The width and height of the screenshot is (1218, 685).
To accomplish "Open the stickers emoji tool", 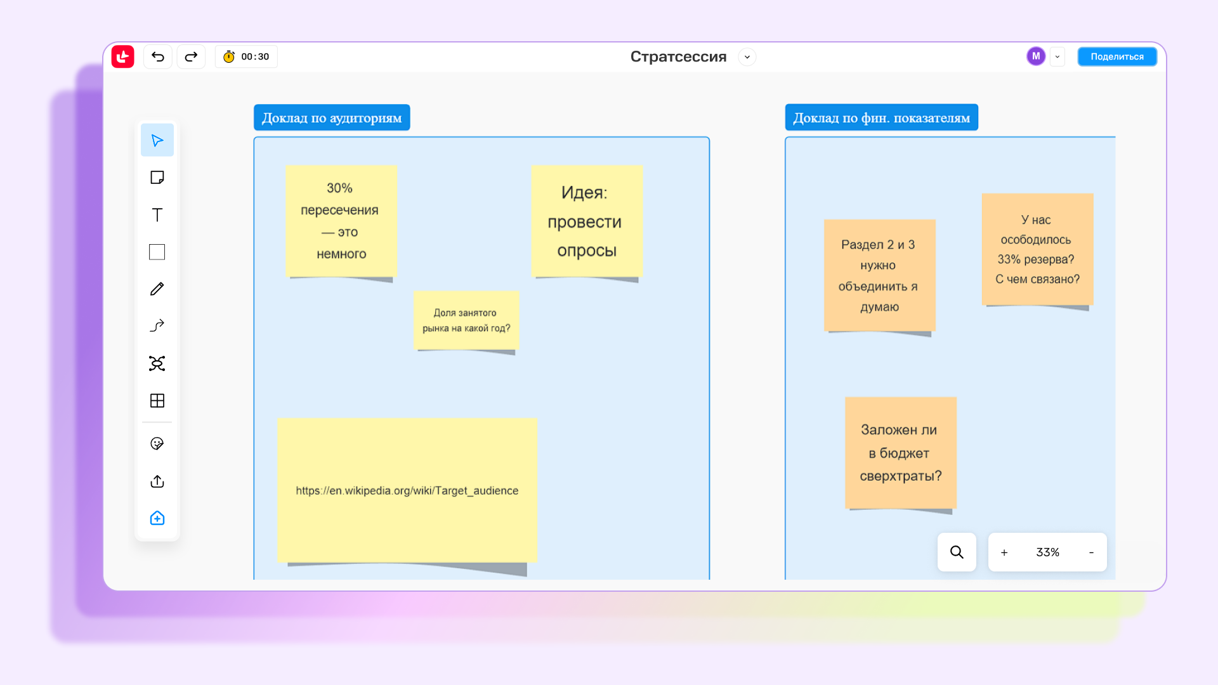I will (x=157, y=443).
